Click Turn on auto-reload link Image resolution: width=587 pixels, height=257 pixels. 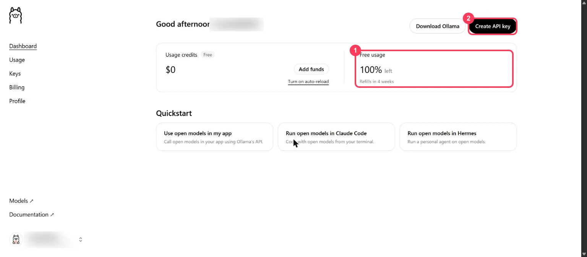pyautogui.click(x=308, y=82)
